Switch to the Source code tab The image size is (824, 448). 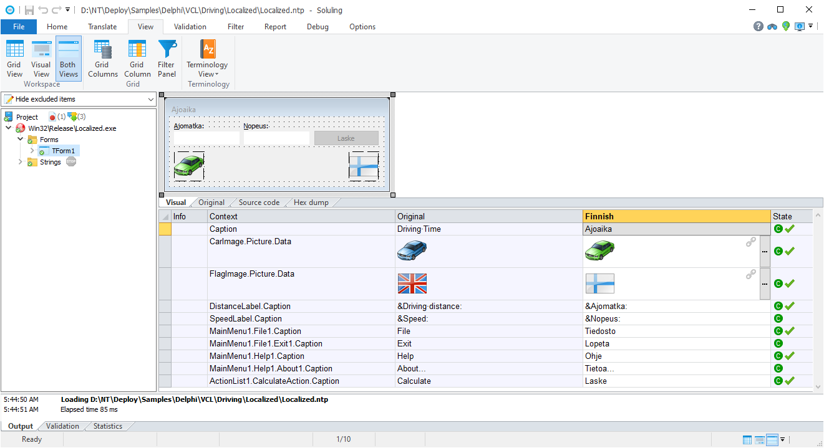259,203
